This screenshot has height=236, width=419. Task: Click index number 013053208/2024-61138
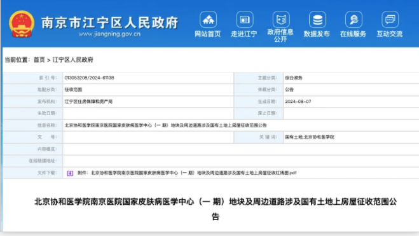coord(89,78)
